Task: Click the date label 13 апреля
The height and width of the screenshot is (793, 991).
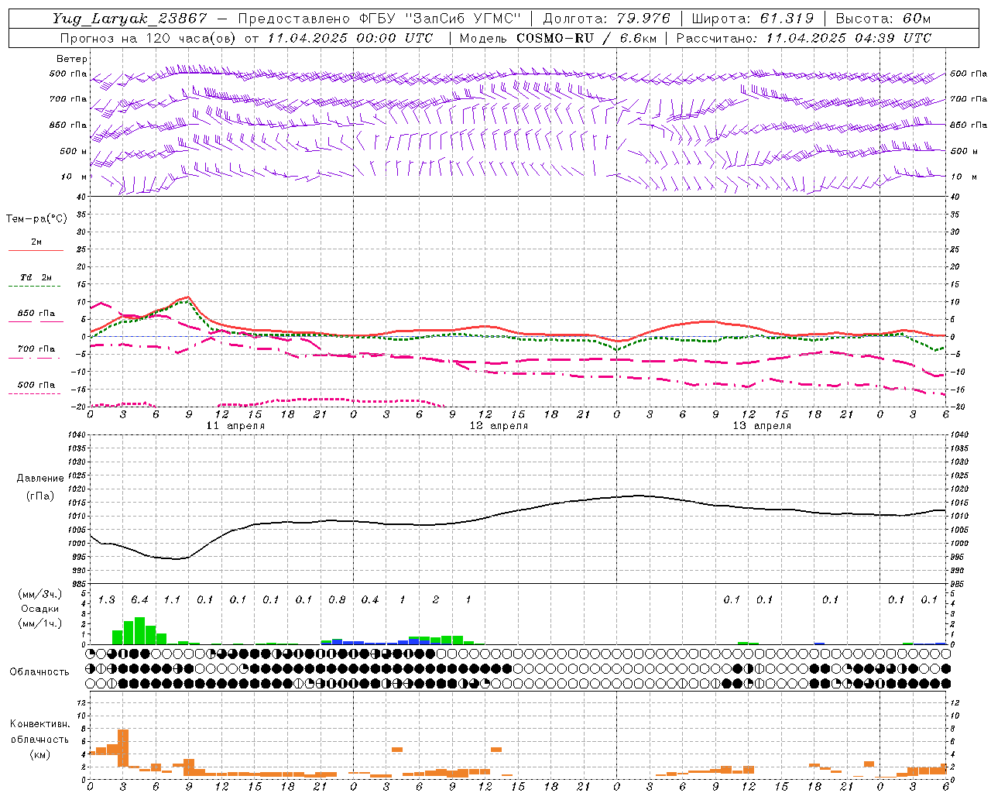Action: point(762,426)
